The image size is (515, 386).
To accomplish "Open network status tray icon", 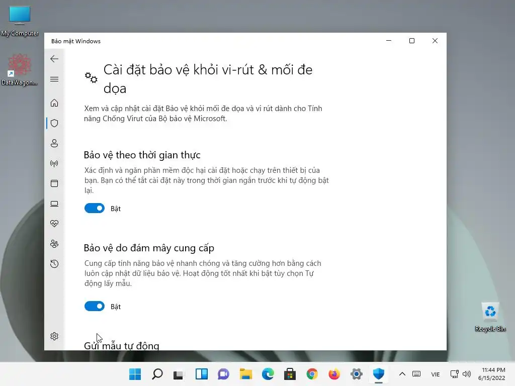I will tap(455, 374).
